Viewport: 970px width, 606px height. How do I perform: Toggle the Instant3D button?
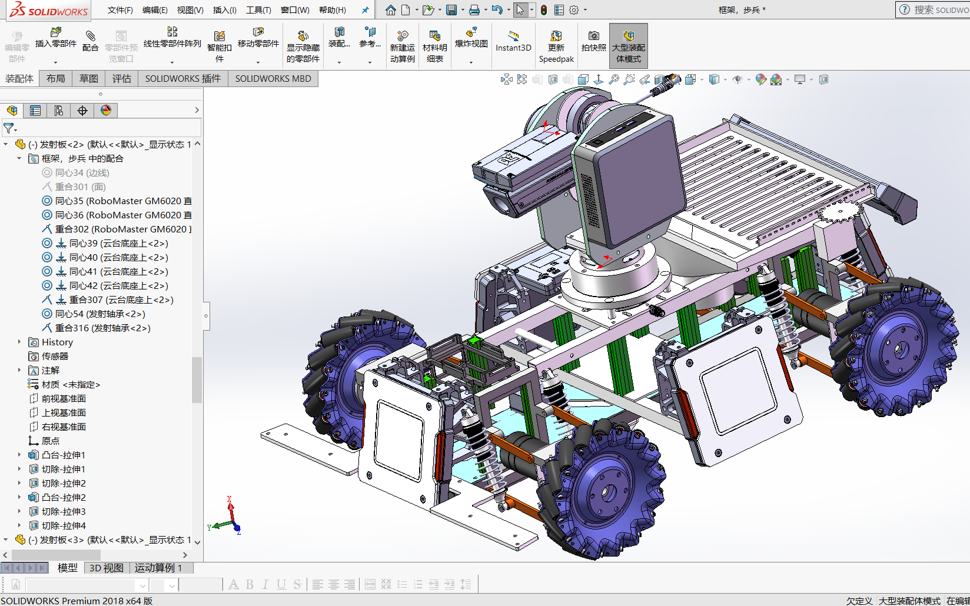click(513, 36)
